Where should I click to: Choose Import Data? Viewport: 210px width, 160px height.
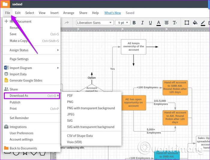point(31,74)
